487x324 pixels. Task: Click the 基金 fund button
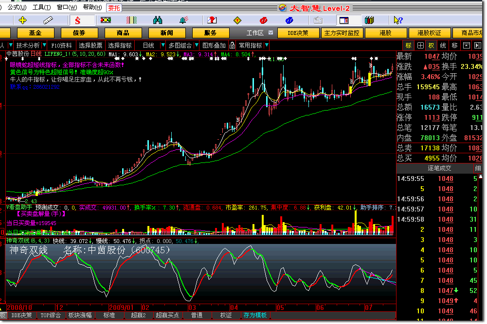click(36, 33)
